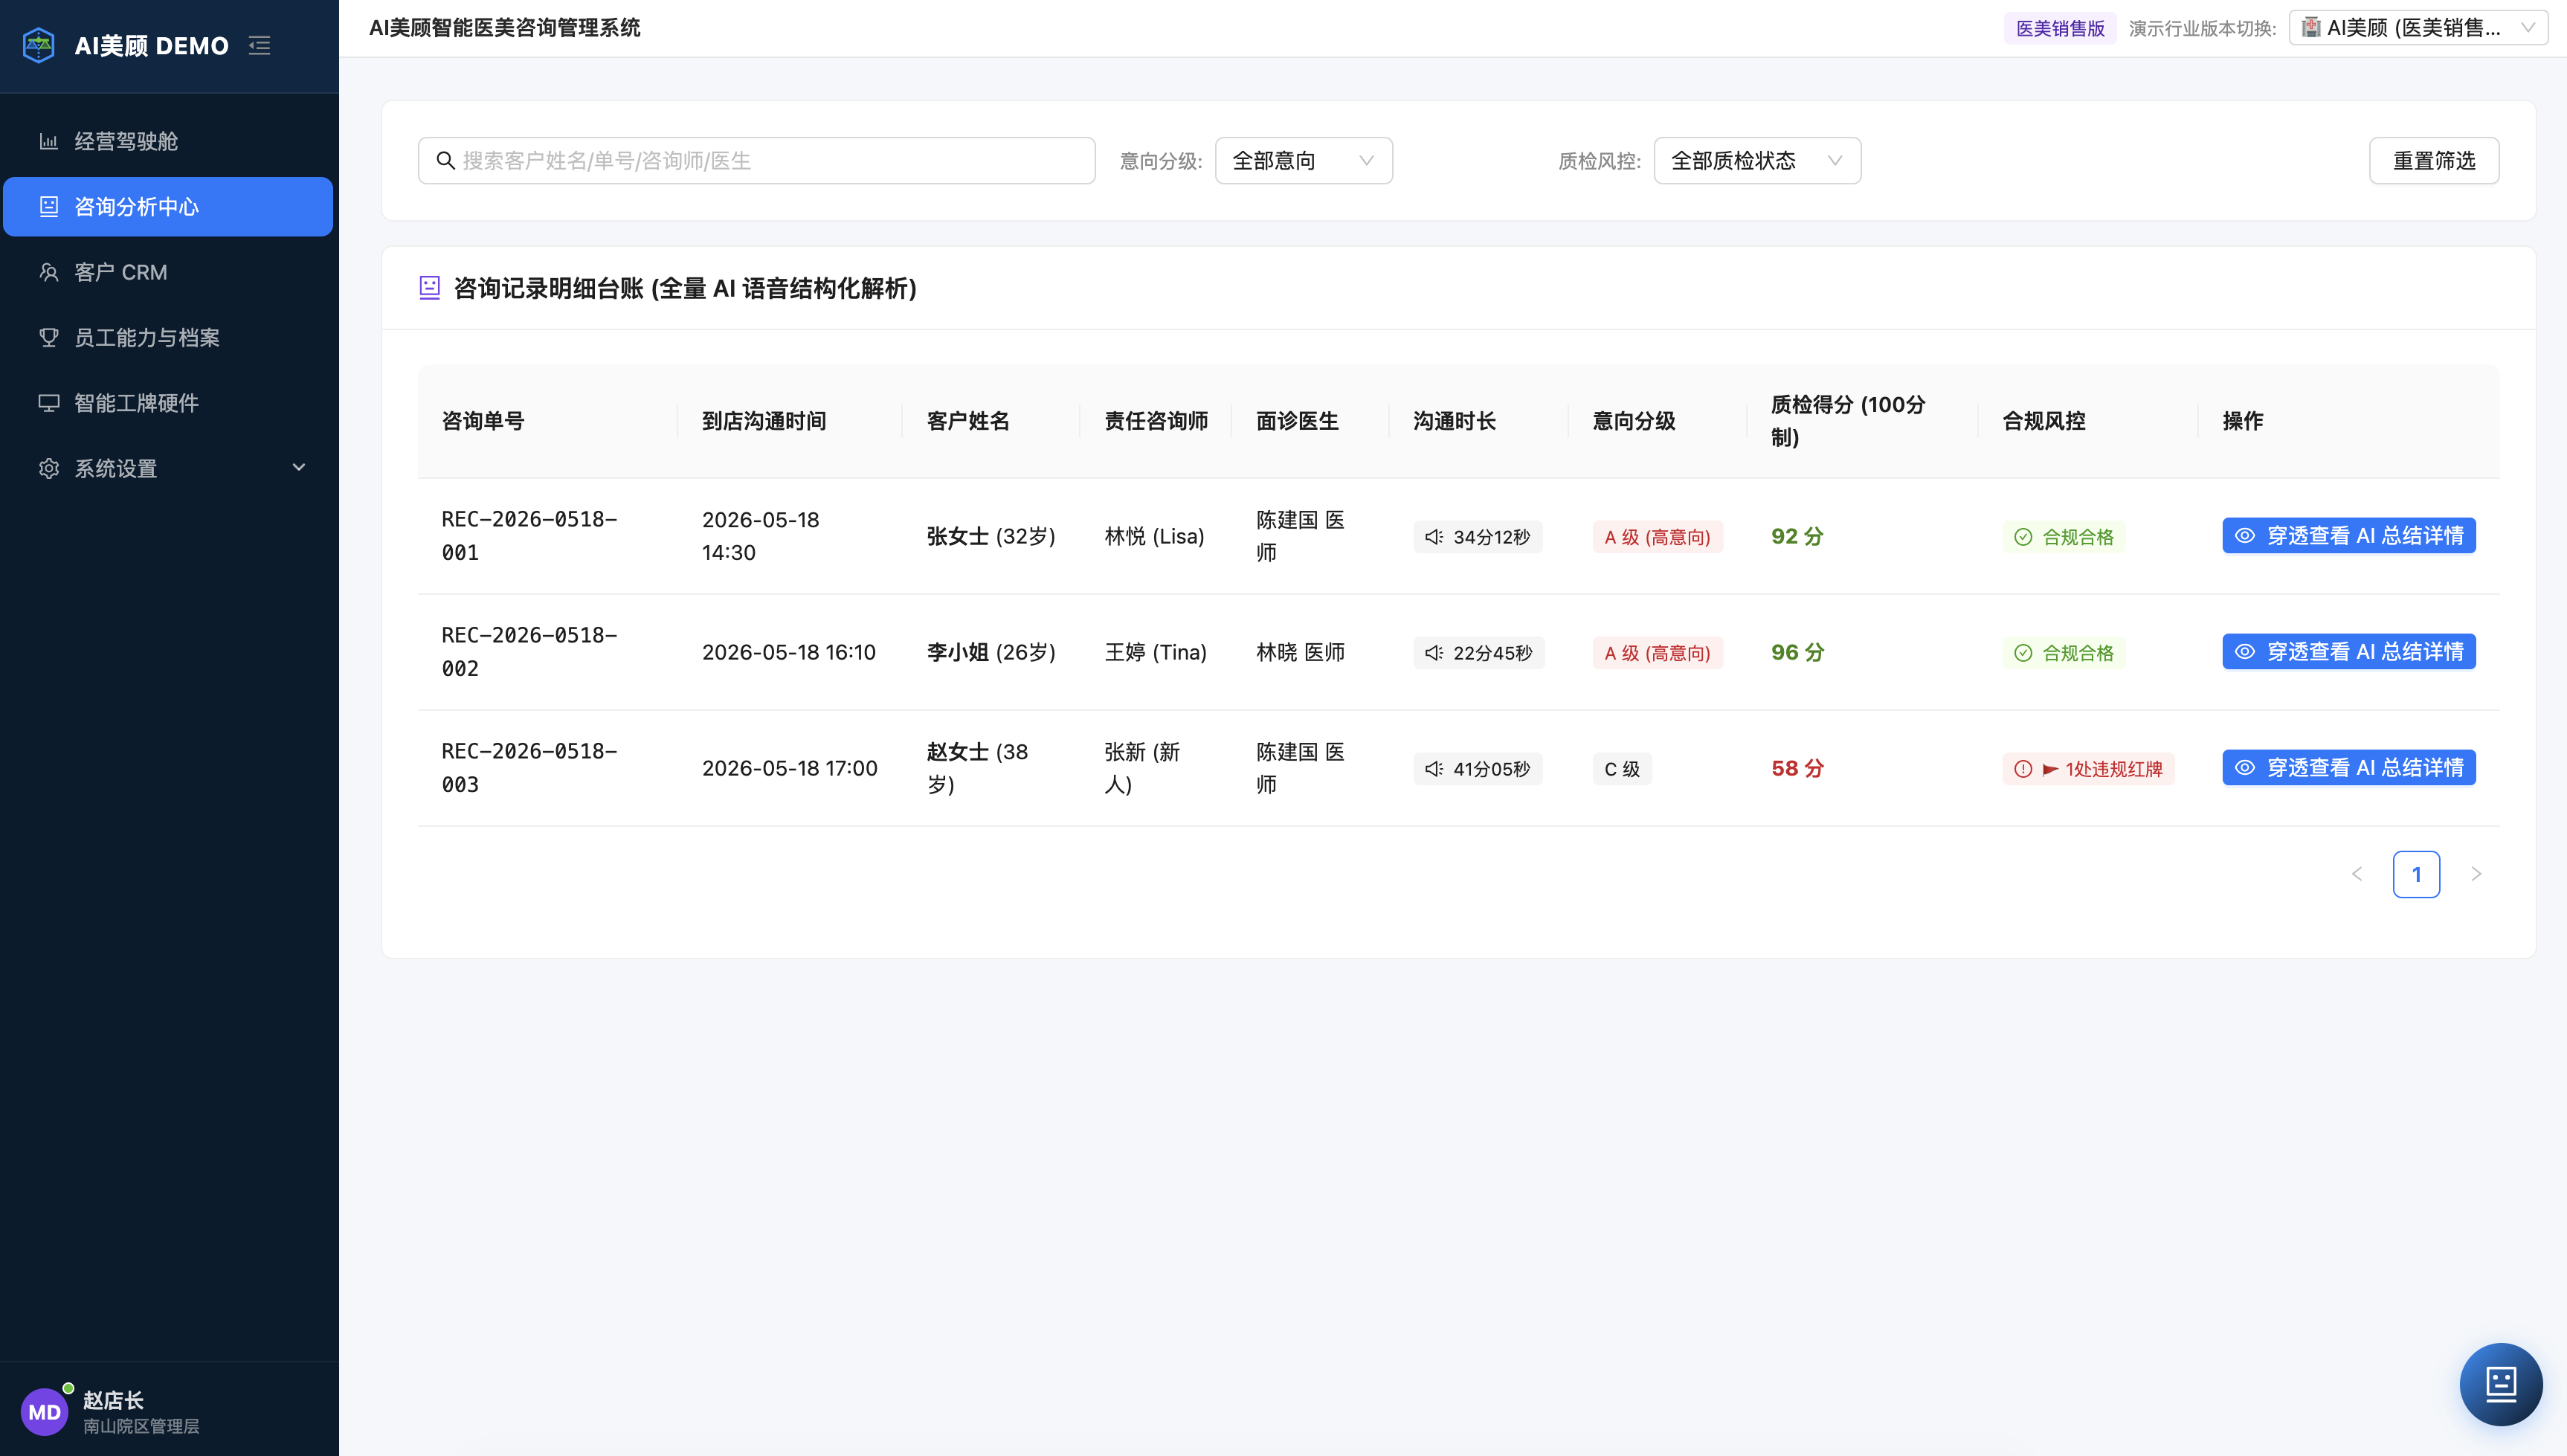Click the 重置筛选 button
The width and height of the screenshot is (2567, 1456).
(2434, 160)
